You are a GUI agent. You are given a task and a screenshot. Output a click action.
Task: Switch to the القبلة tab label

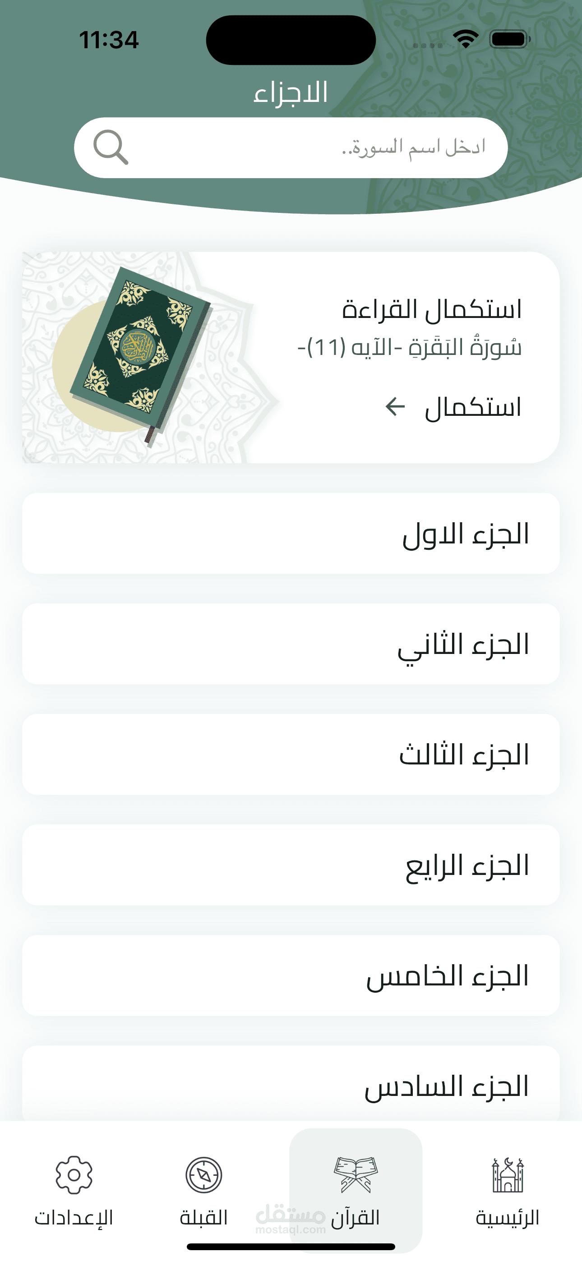204,1217
